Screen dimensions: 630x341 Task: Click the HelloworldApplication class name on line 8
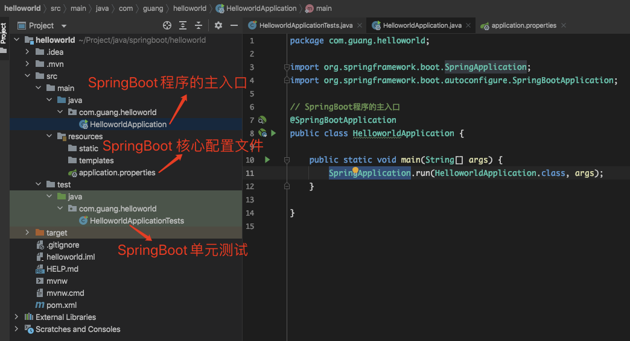(403, 133)
